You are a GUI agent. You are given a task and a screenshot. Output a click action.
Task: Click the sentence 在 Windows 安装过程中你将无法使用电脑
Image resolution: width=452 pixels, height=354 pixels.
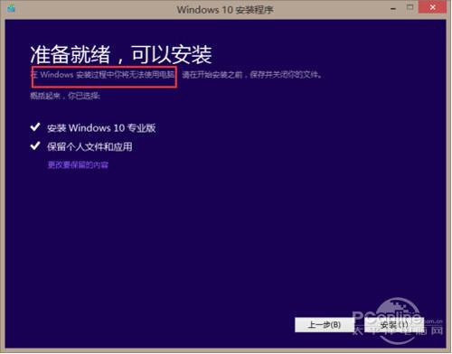[103, 75]
